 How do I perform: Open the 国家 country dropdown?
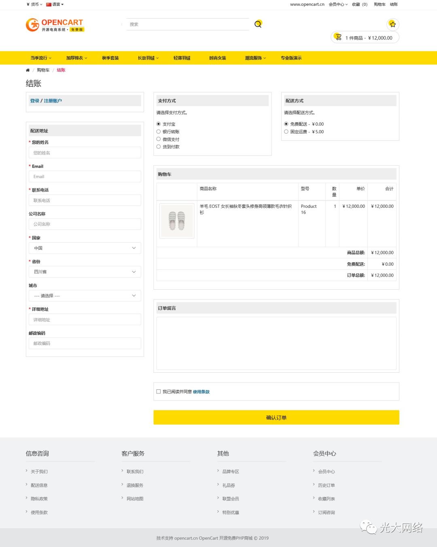tap(85, 248)
